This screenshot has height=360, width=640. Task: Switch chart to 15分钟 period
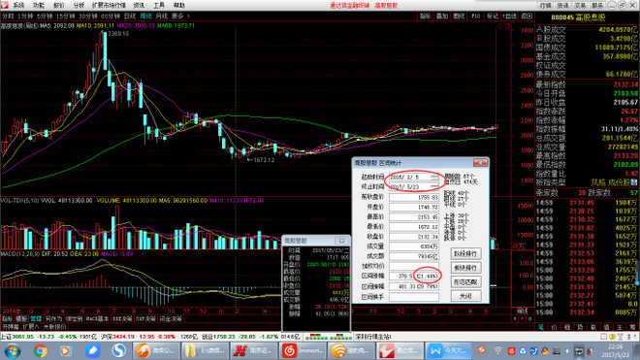coord(66,16)
